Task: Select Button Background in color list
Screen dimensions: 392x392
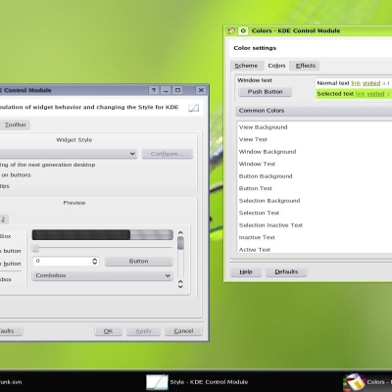Action: (x=266, y=176)
